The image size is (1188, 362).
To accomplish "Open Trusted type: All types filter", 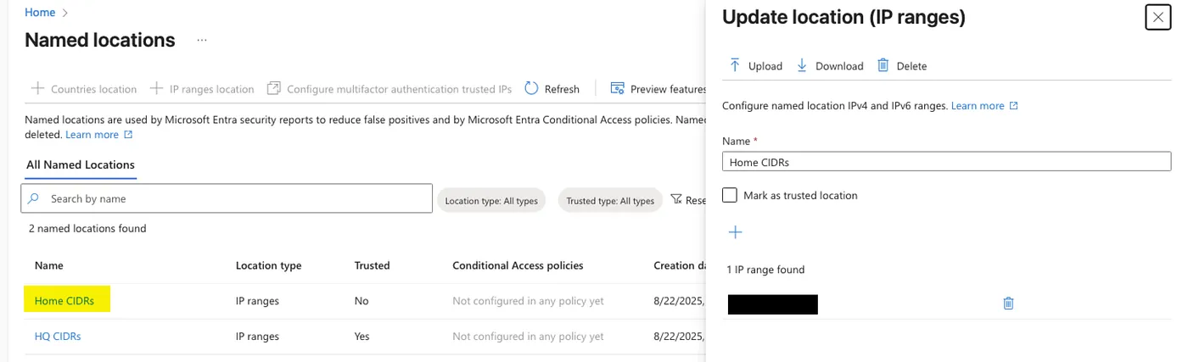I will pyautogui.click(x=610, y=201).
